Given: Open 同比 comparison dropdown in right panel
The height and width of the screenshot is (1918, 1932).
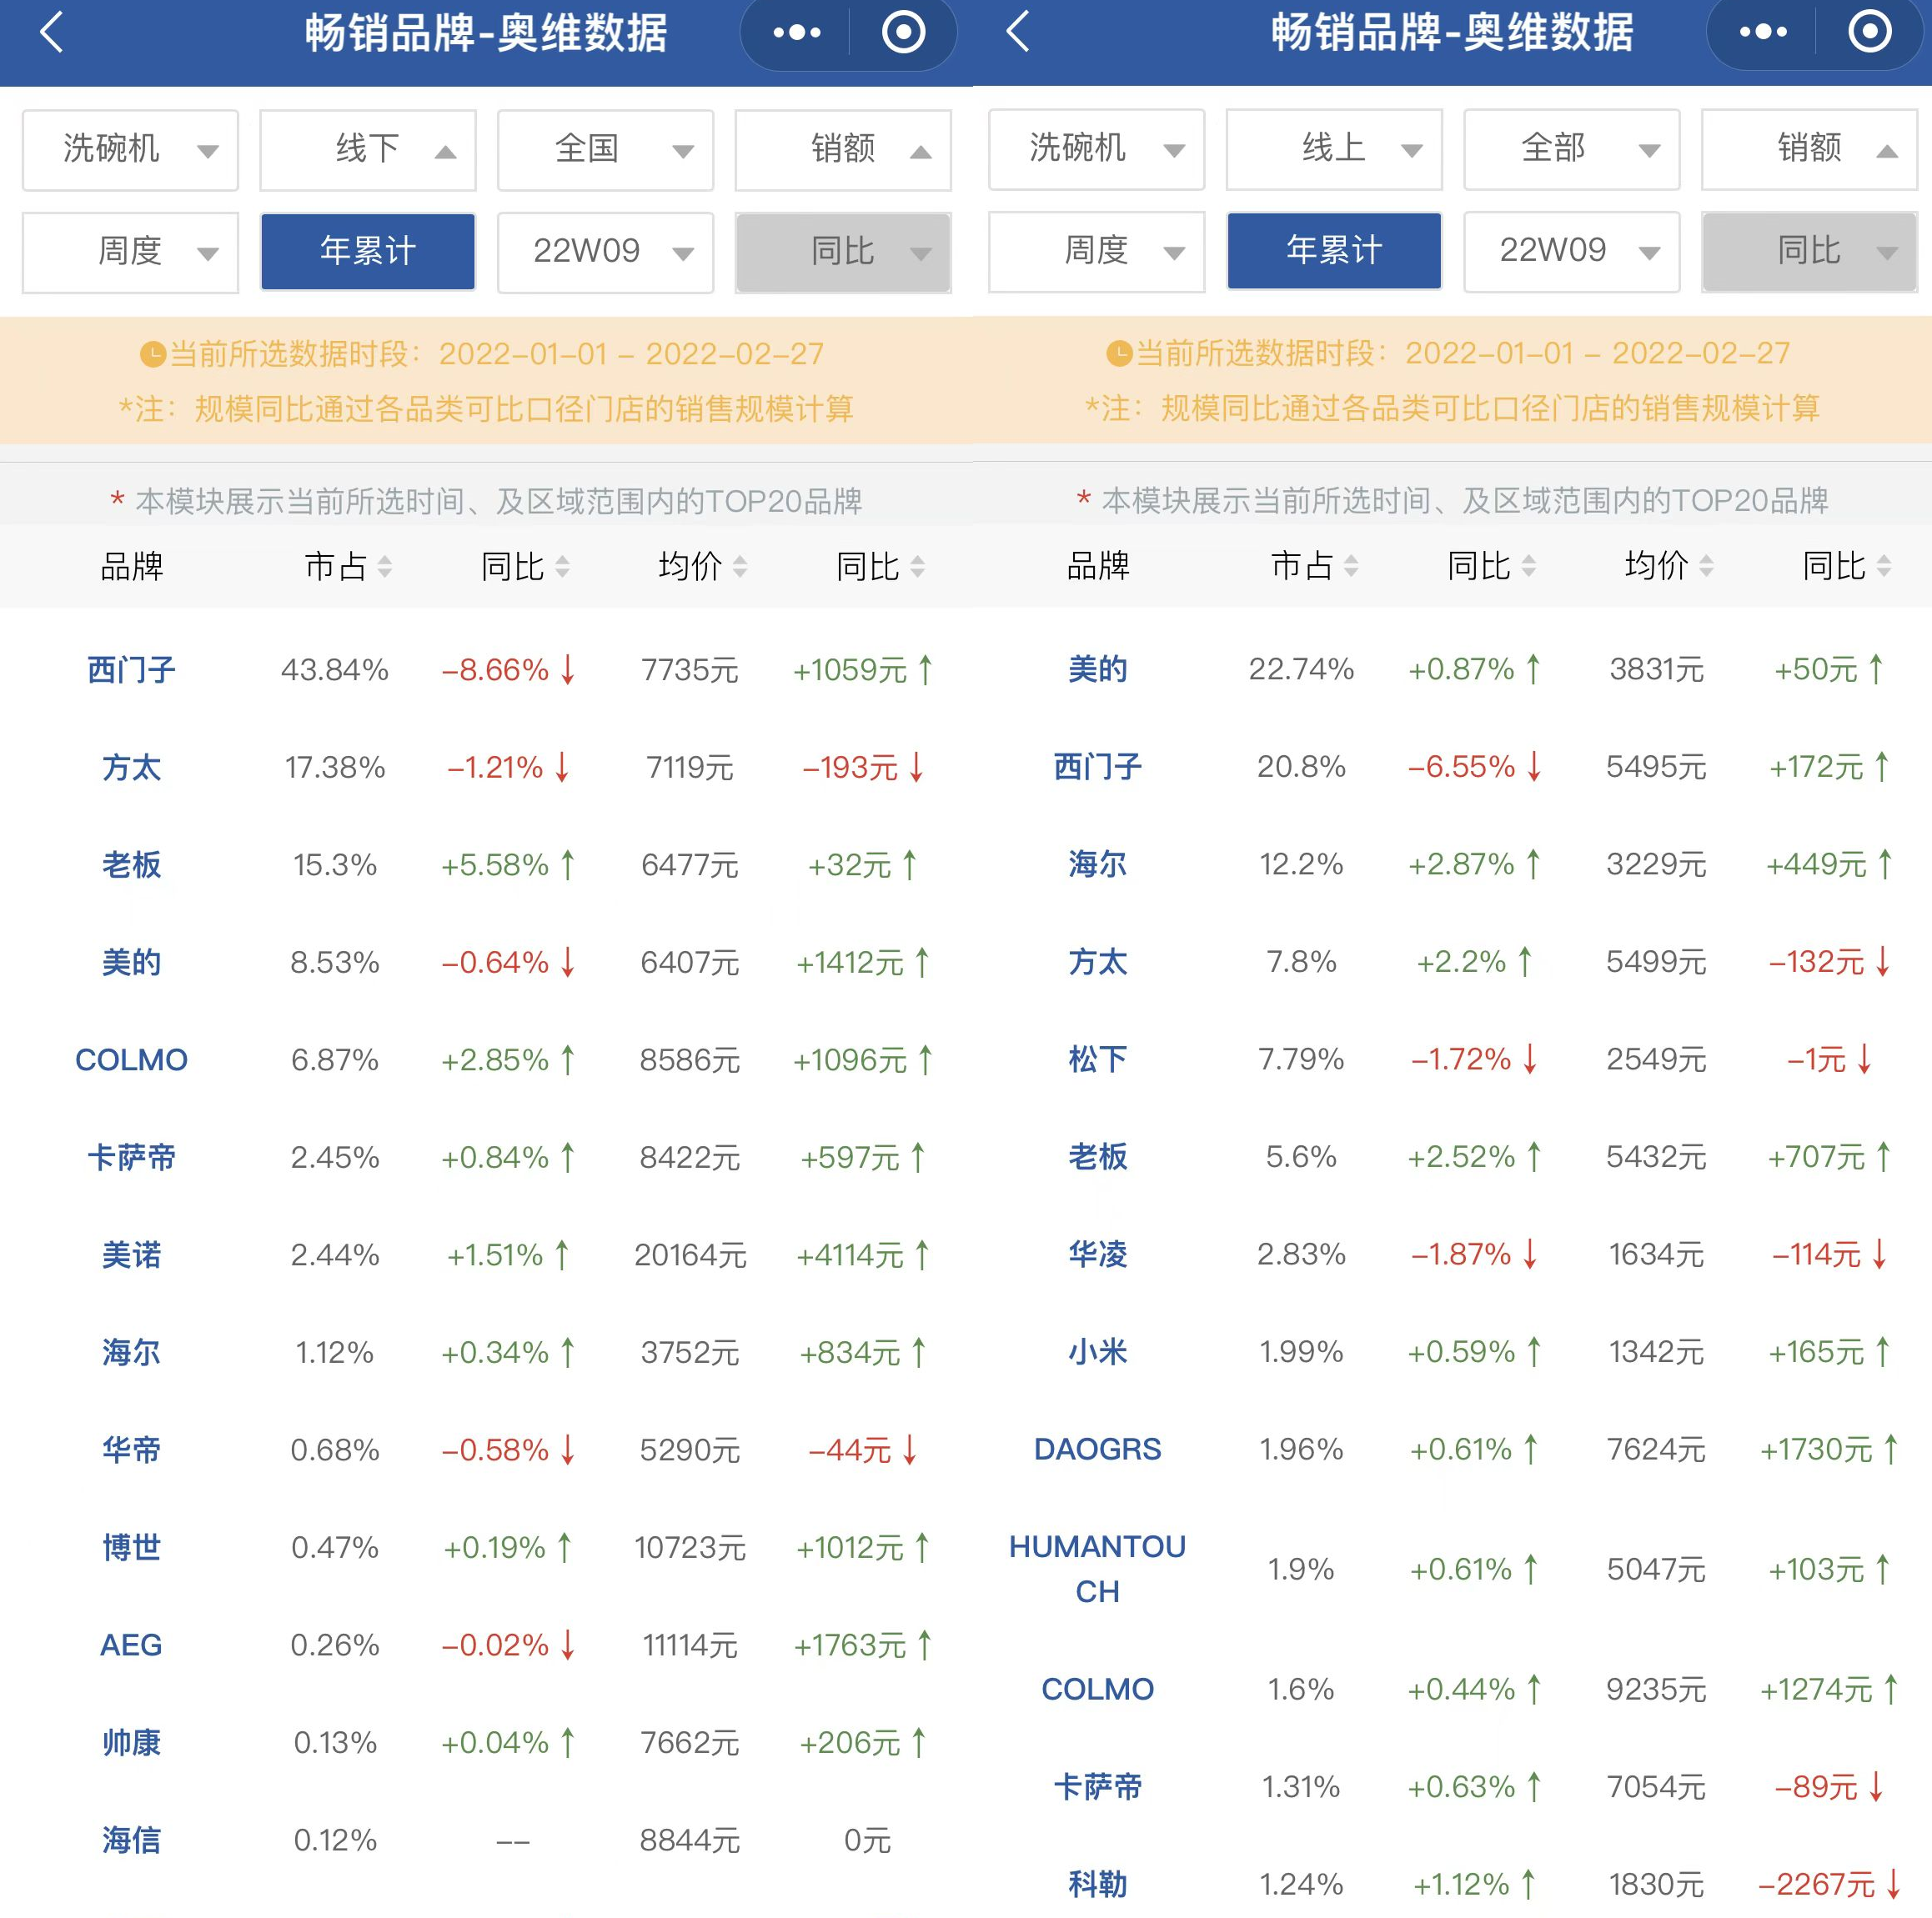Looking at the screenshot, I should [1809, 251].
